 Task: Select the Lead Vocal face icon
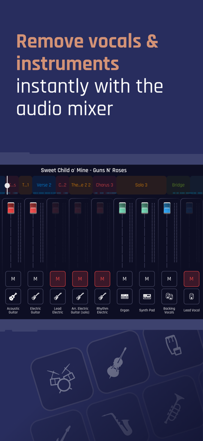pos(191,296)
